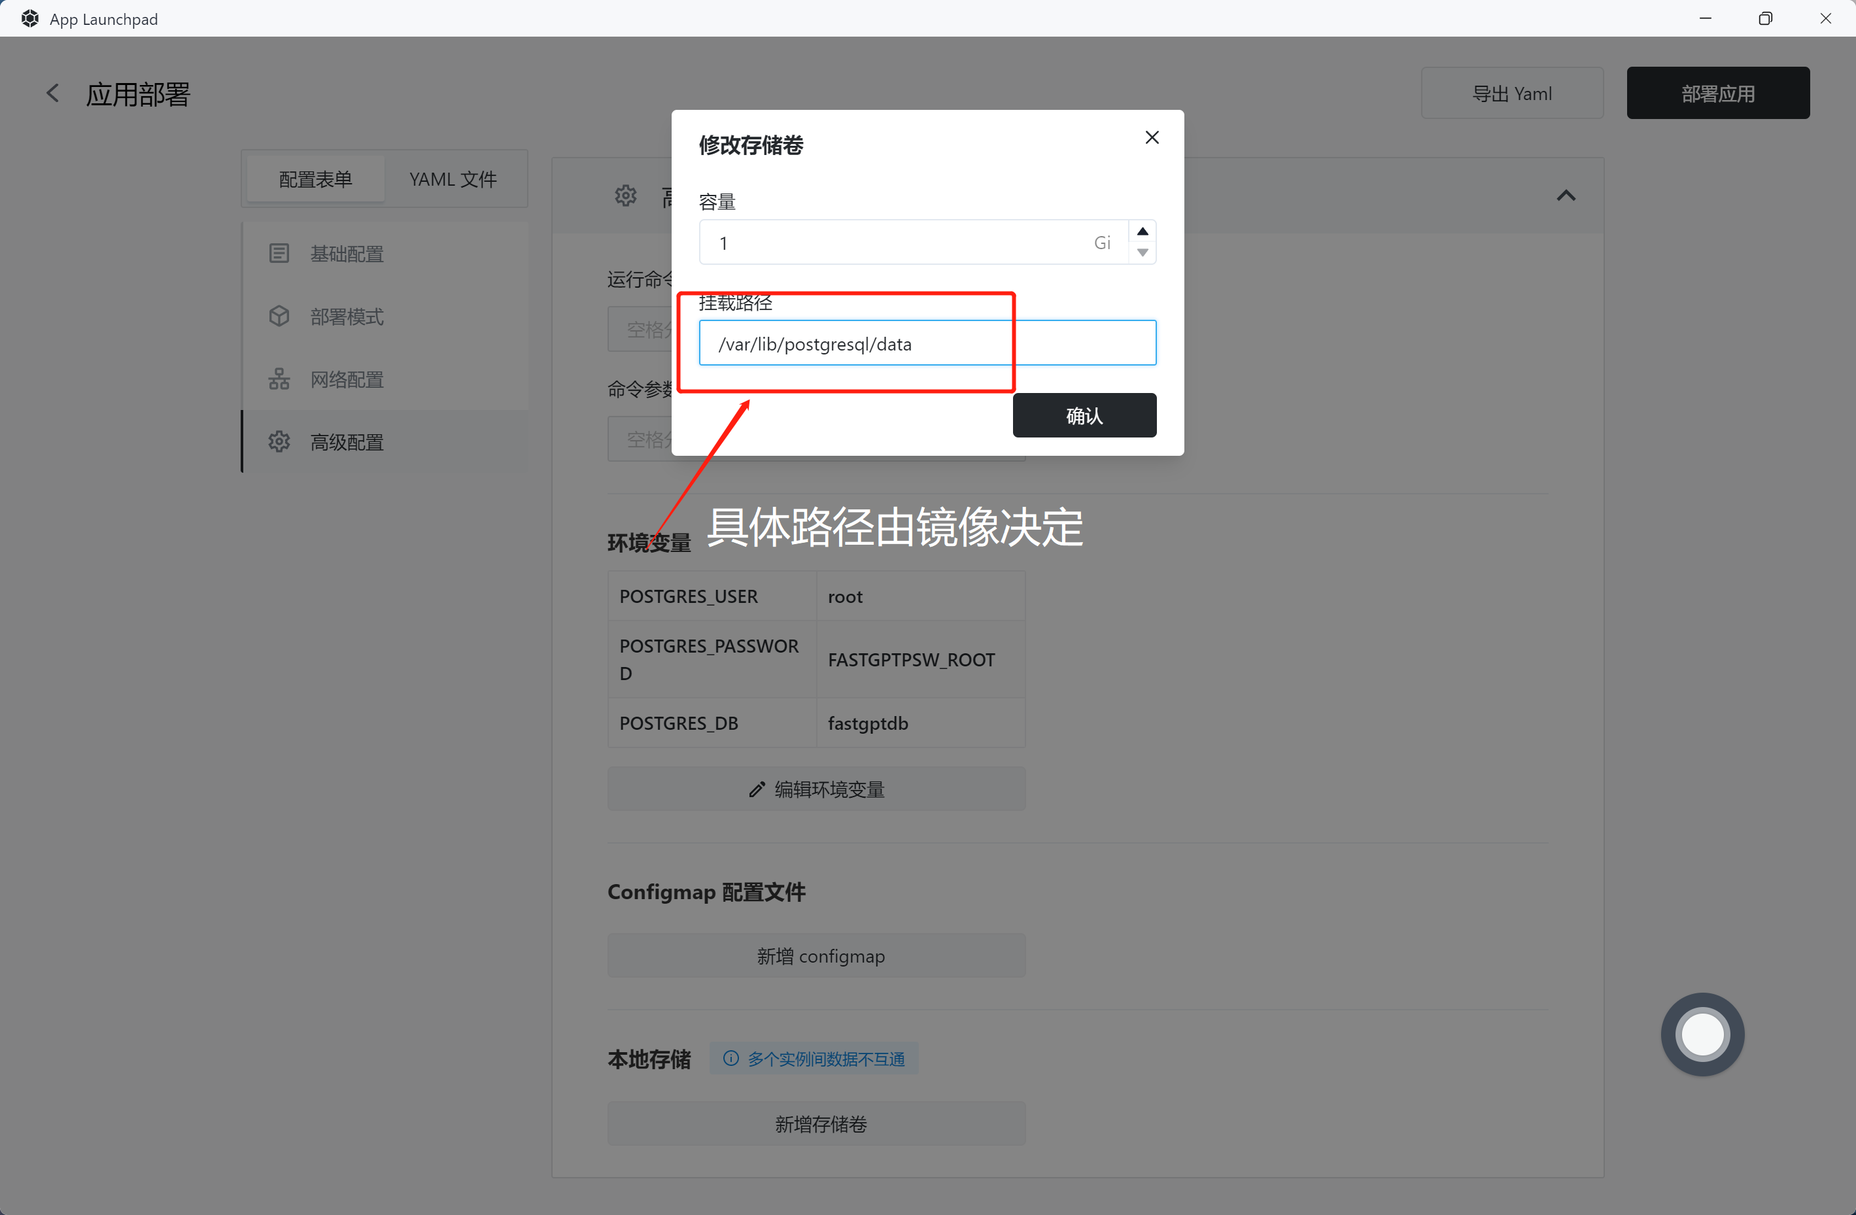Click the FASTGPTPSW_ROOT value
Screen dimensions: 1856x1215
click(912, 660)
